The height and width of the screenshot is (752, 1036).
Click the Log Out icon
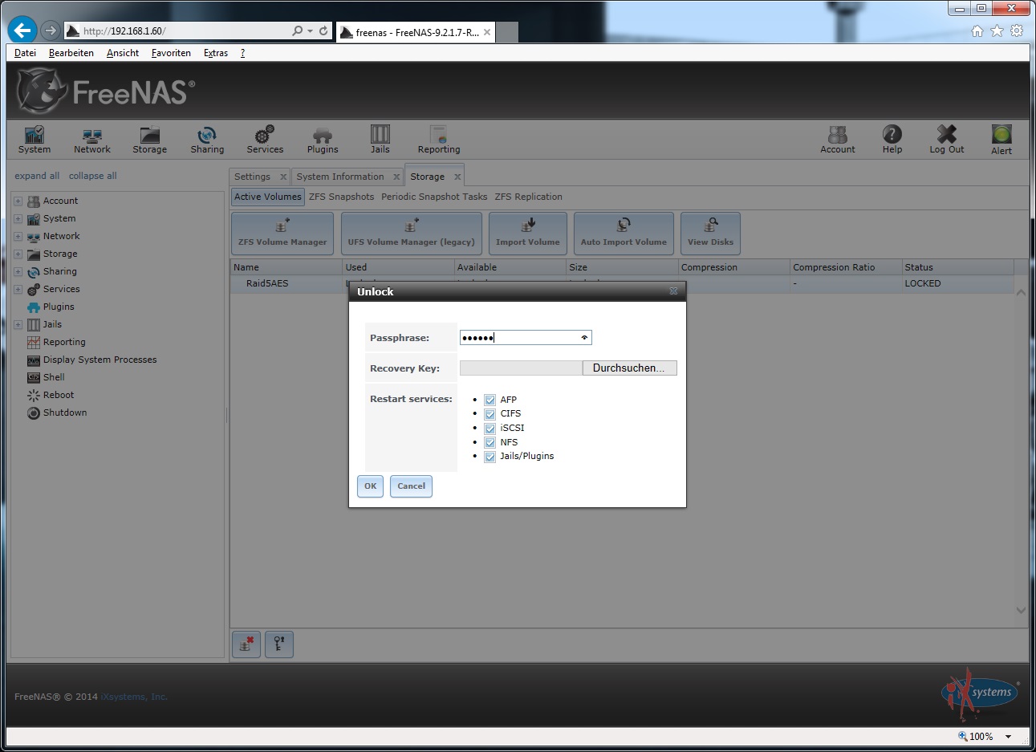[947, 140]
